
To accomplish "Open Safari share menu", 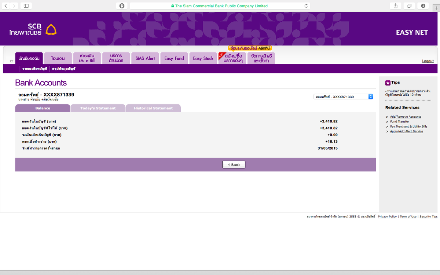I will pyautogui.click(x=396, y=6).
